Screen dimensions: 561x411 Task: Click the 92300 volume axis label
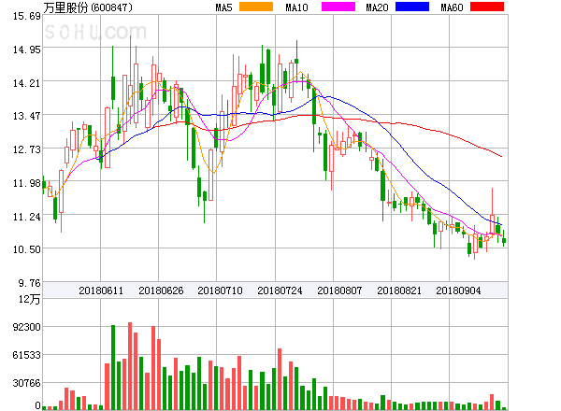[x=27, y=328]
